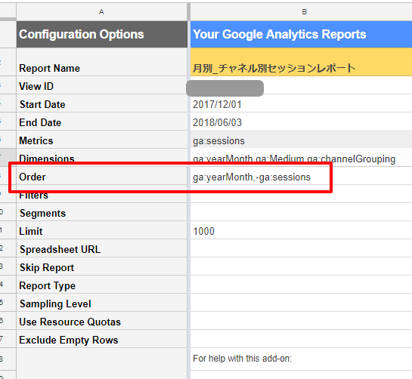Select column B header

[301, 12]
